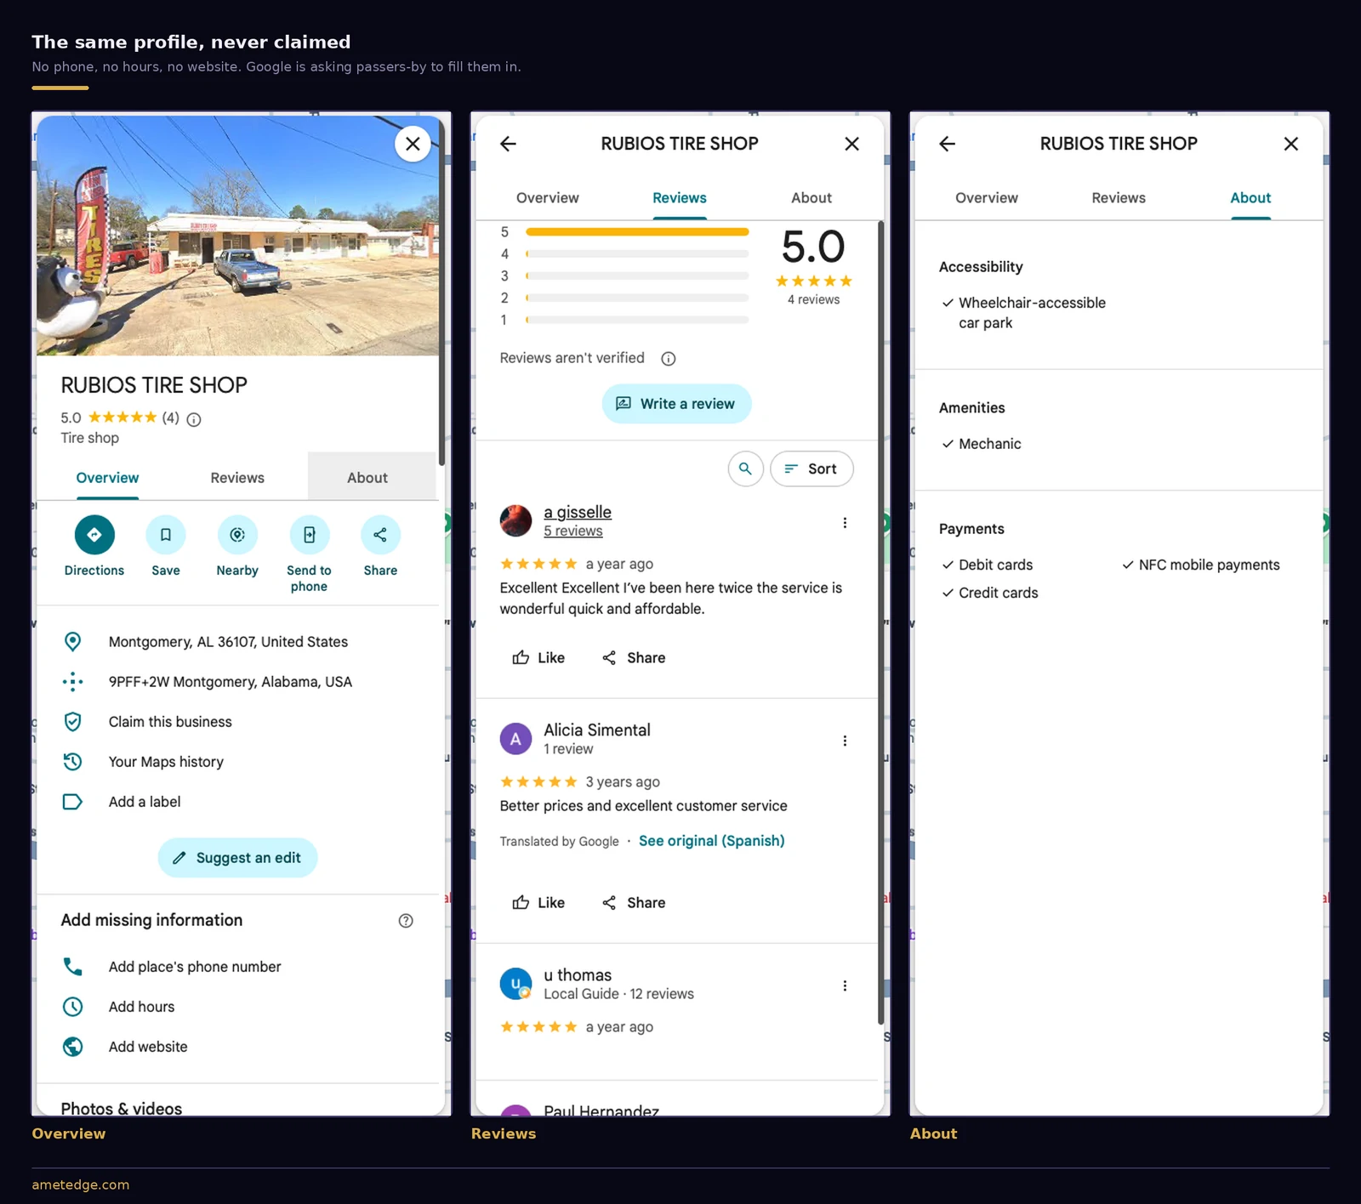Click Alicia Simental's purple avatar
This screenshot has height=1204, width=1361.
[515, 739]
